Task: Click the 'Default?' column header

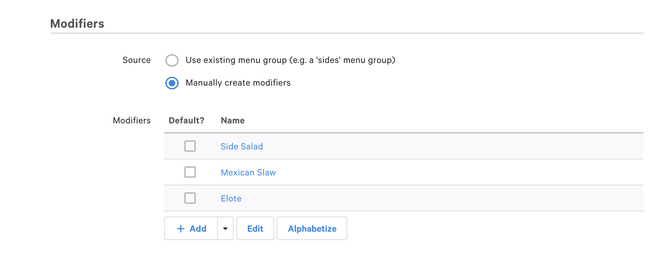Action: point(186,120)
